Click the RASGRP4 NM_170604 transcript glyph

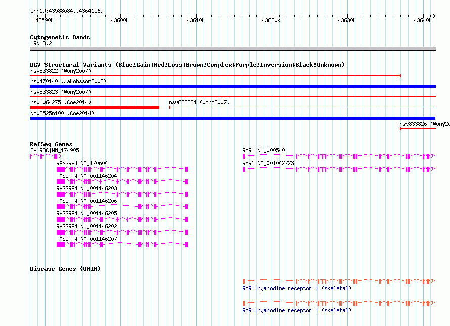click(122, 169)
